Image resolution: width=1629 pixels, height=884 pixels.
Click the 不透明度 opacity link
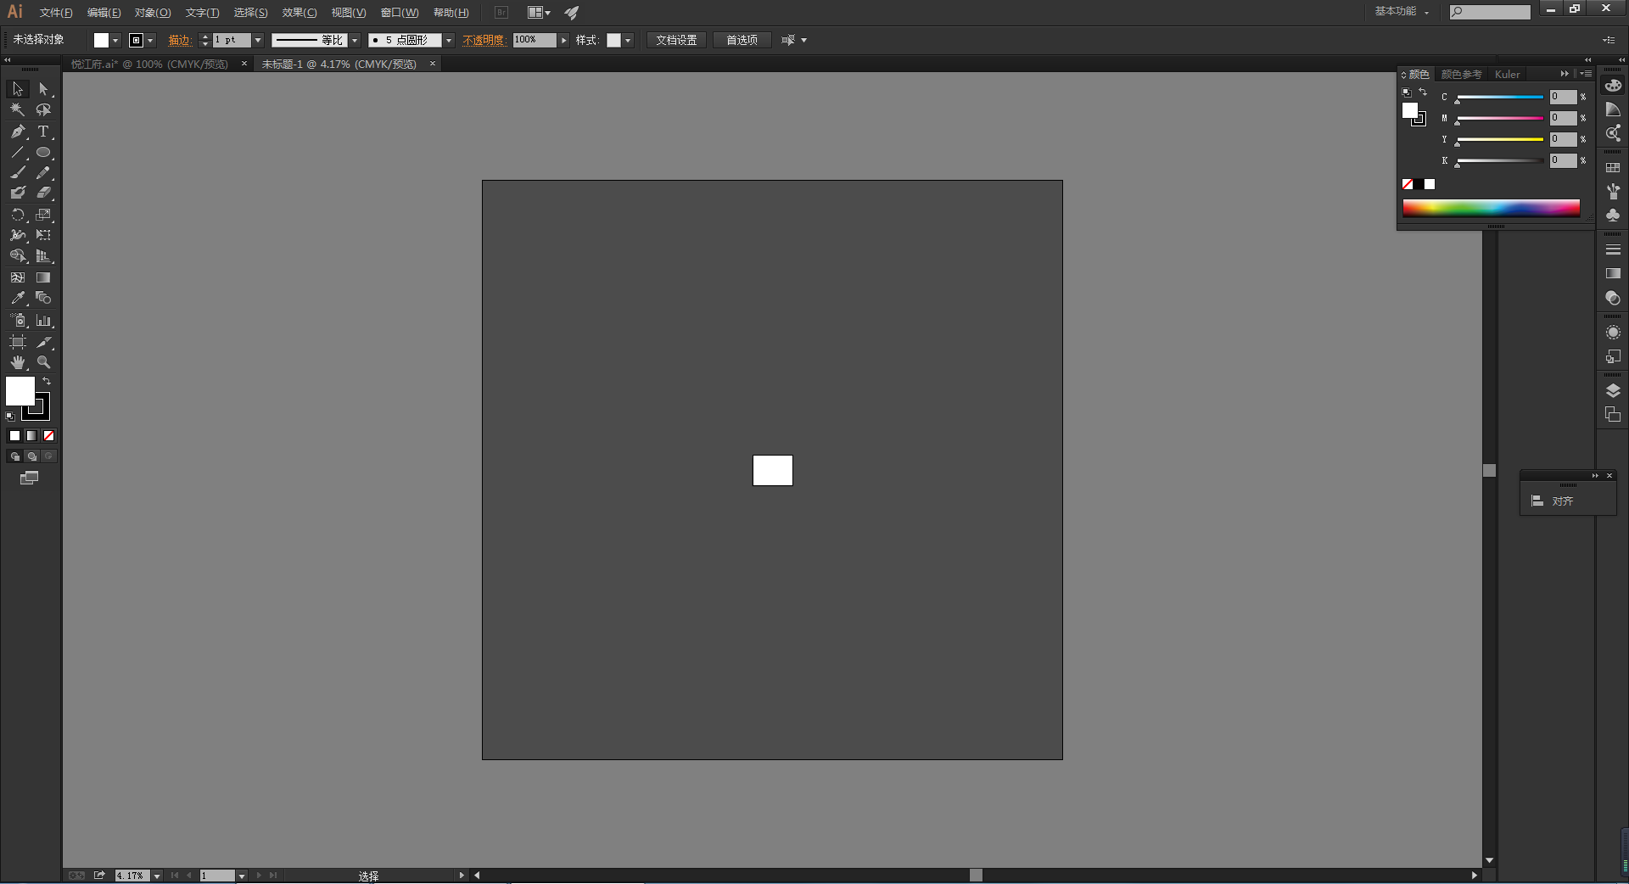484,41
